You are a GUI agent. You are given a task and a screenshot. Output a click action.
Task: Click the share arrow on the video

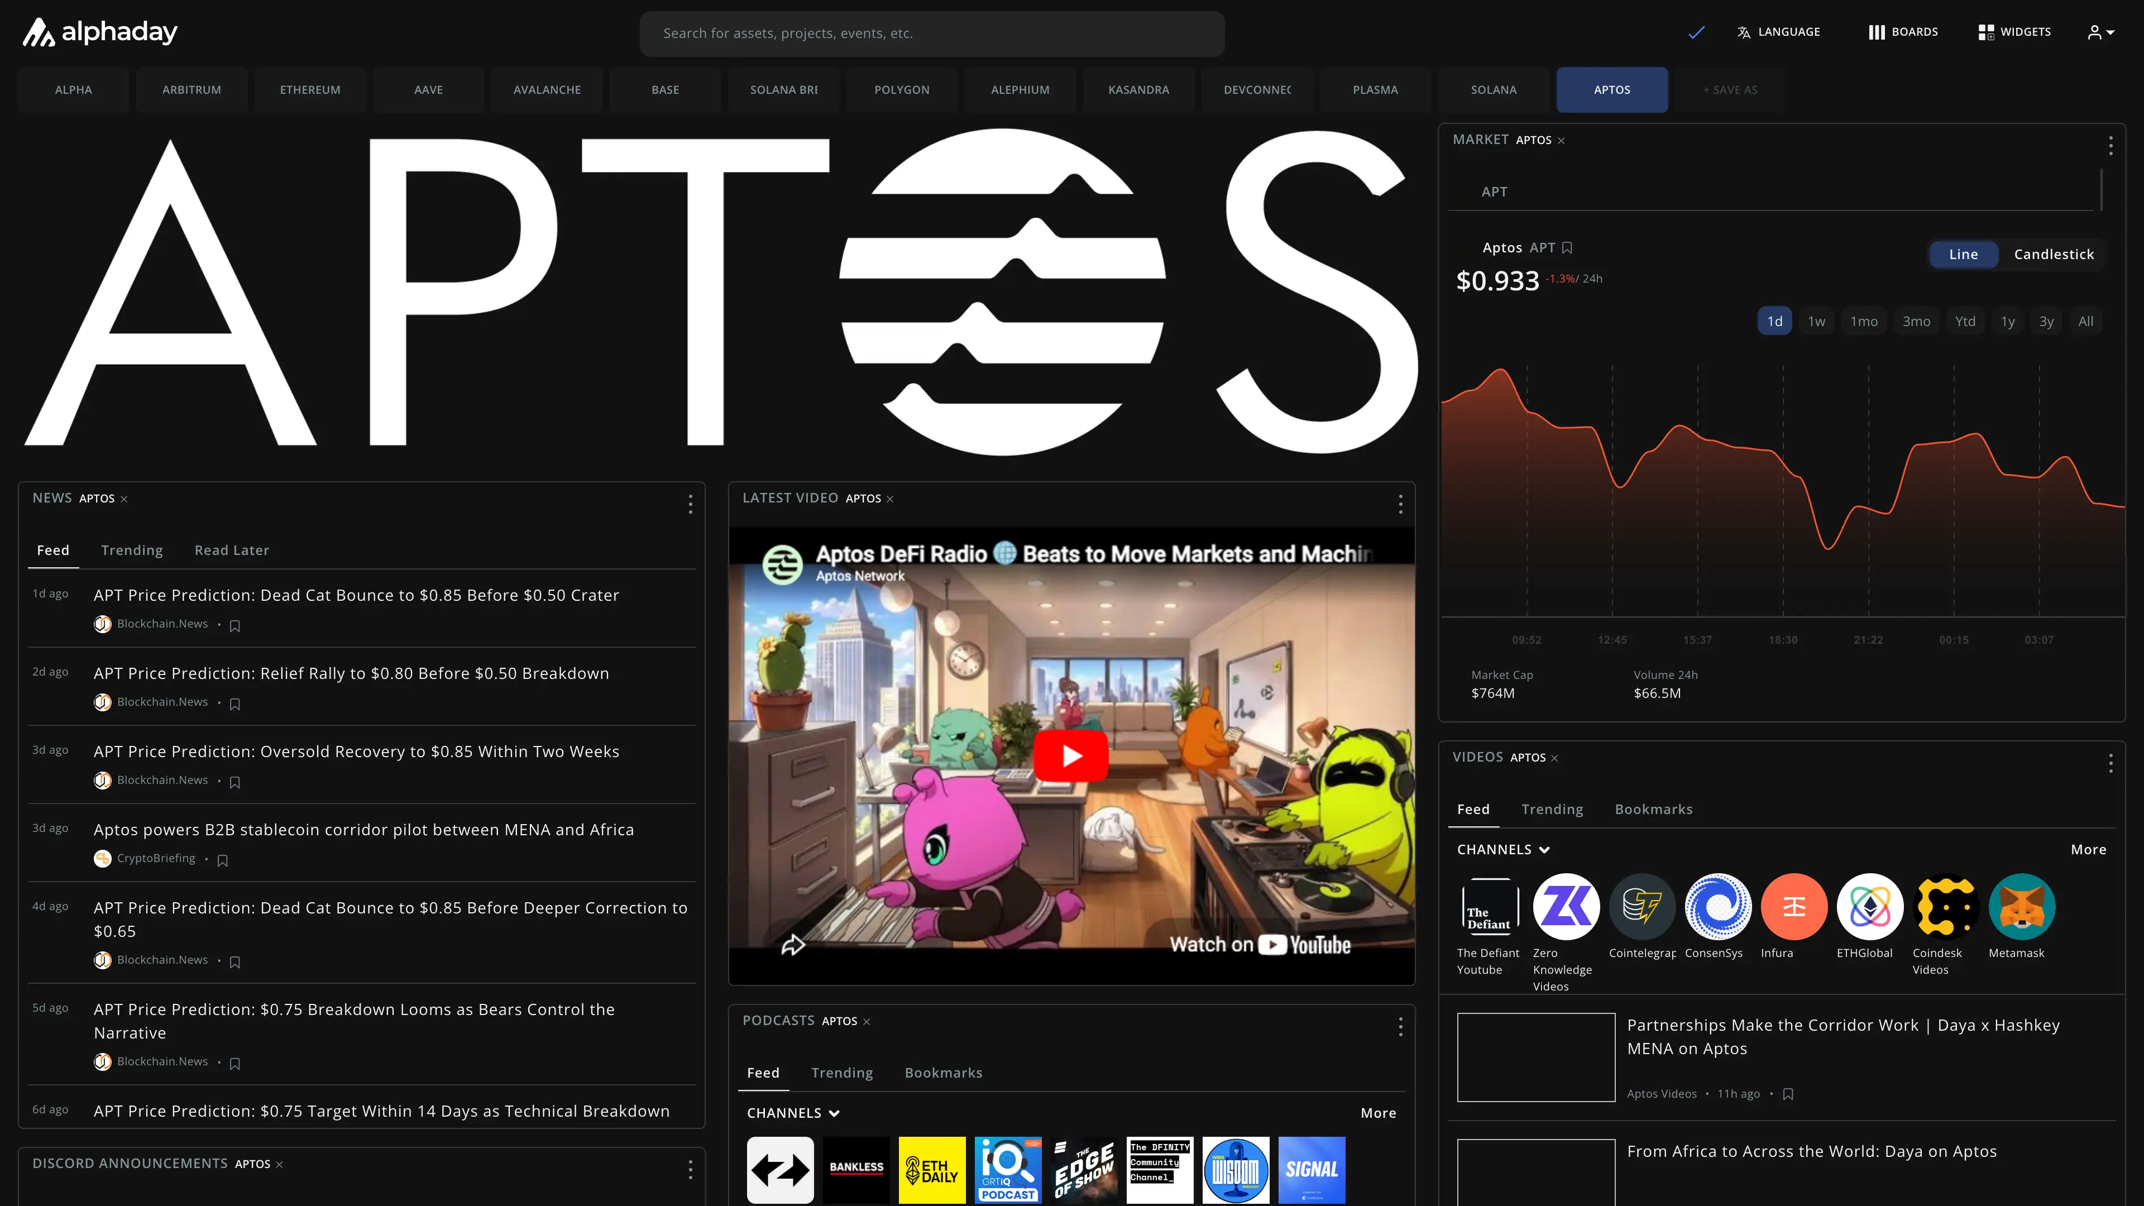pyautogui.click(x=792, y=944)
